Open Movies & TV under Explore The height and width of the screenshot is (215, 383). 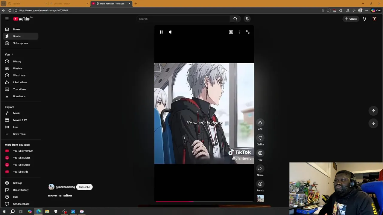21,120
